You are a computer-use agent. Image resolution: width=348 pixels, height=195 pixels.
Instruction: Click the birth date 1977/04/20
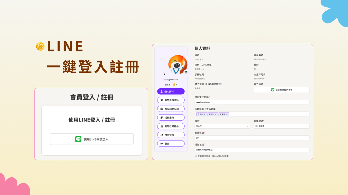click(259, 79)
